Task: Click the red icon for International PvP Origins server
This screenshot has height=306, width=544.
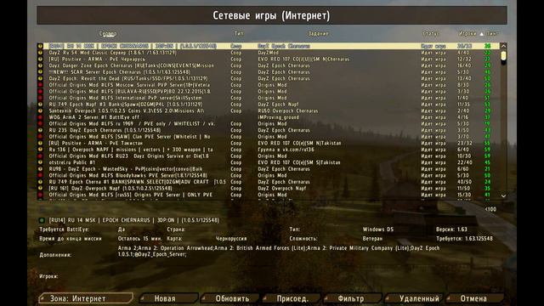Action: (40, 98)
